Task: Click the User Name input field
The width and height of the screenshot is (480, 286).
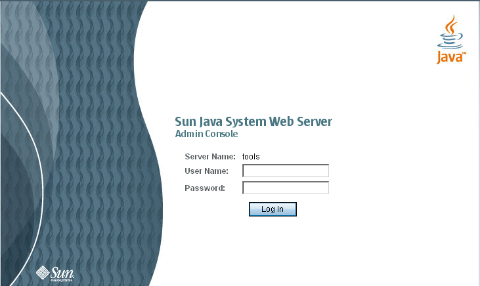Action: click(x=286, y=171)
